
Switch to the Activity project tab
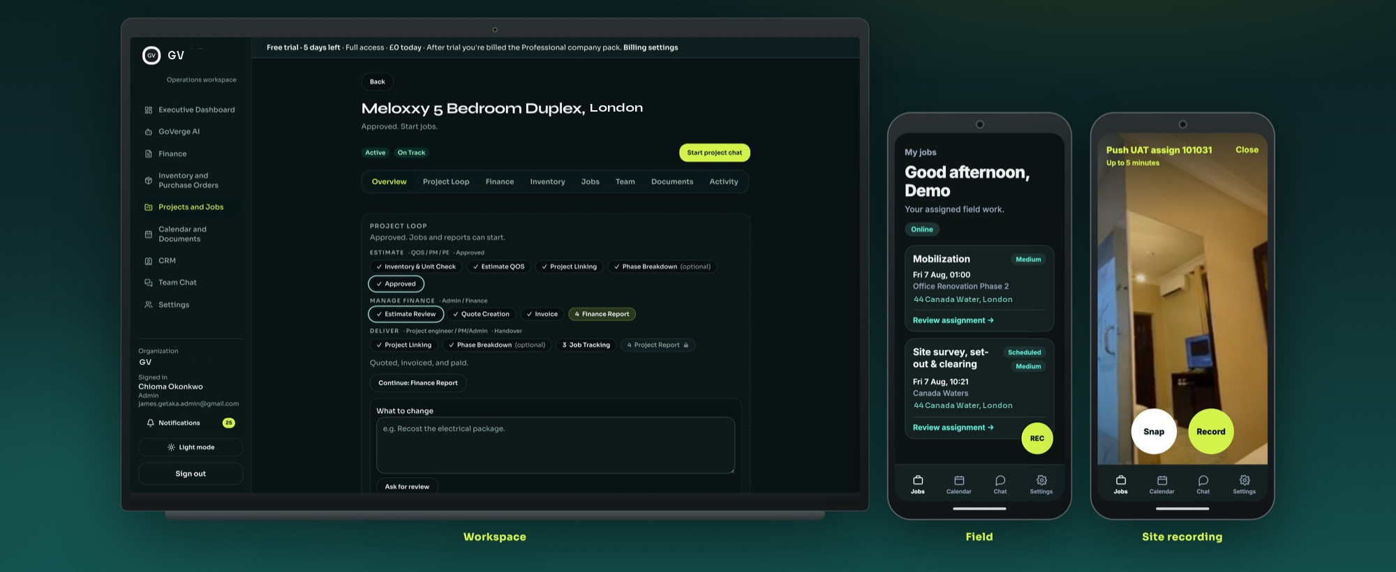(724, 181)
